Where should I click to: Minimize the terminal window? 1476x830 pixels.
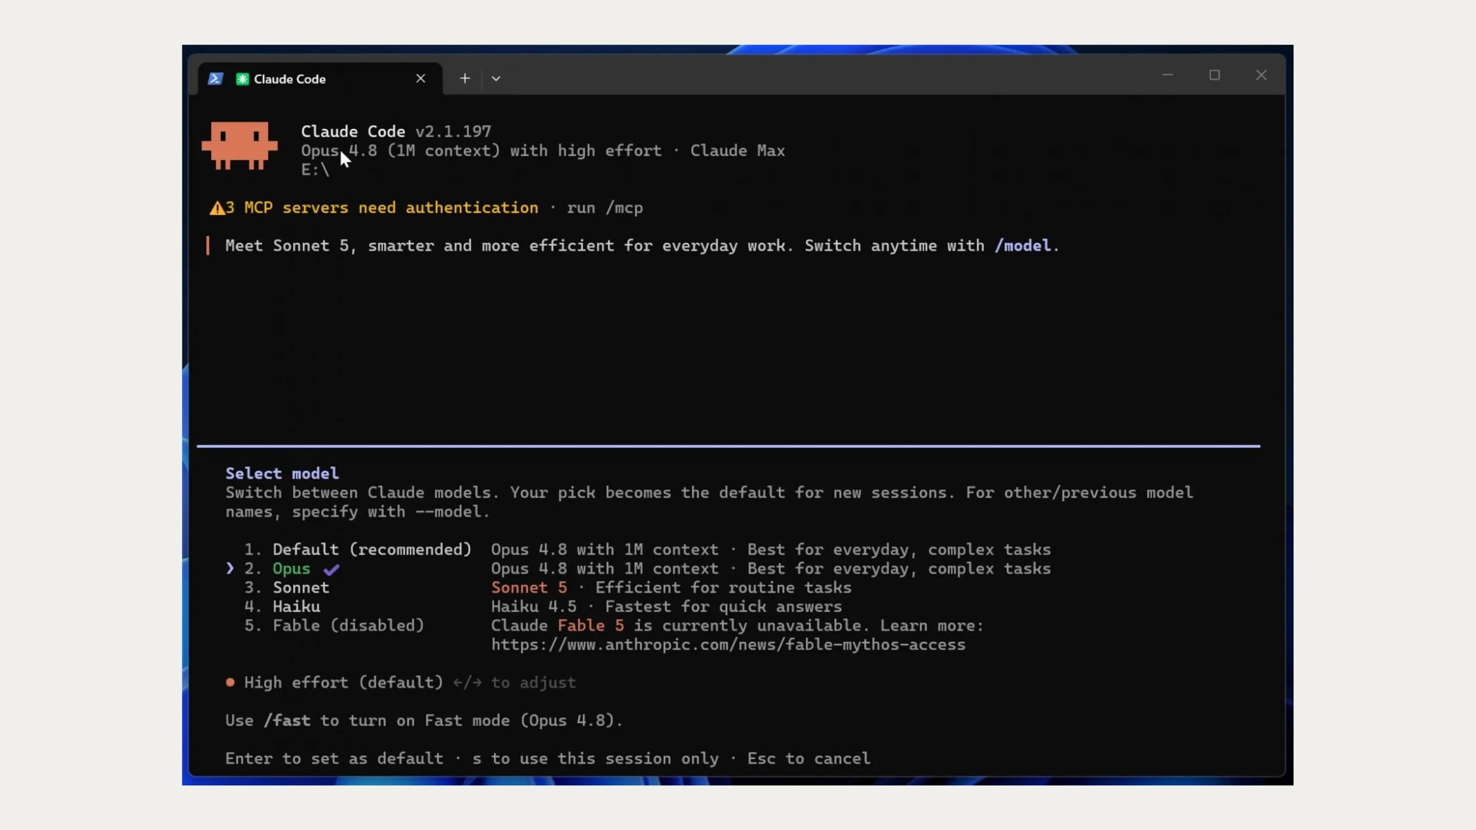pos(1168,75)
